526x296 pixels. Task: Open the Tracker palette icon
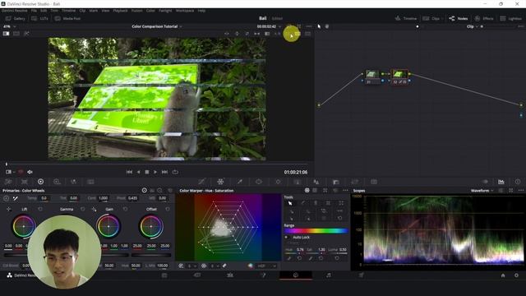point(278,182)
